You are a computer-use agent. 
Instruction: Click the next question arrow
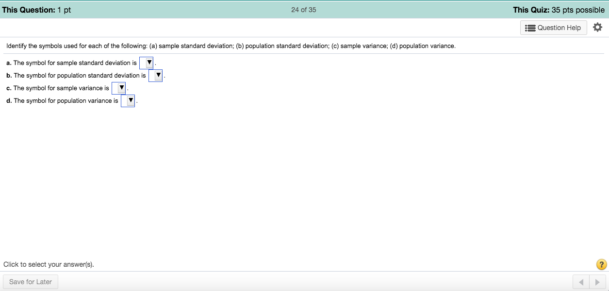click(x=597, y=281)
